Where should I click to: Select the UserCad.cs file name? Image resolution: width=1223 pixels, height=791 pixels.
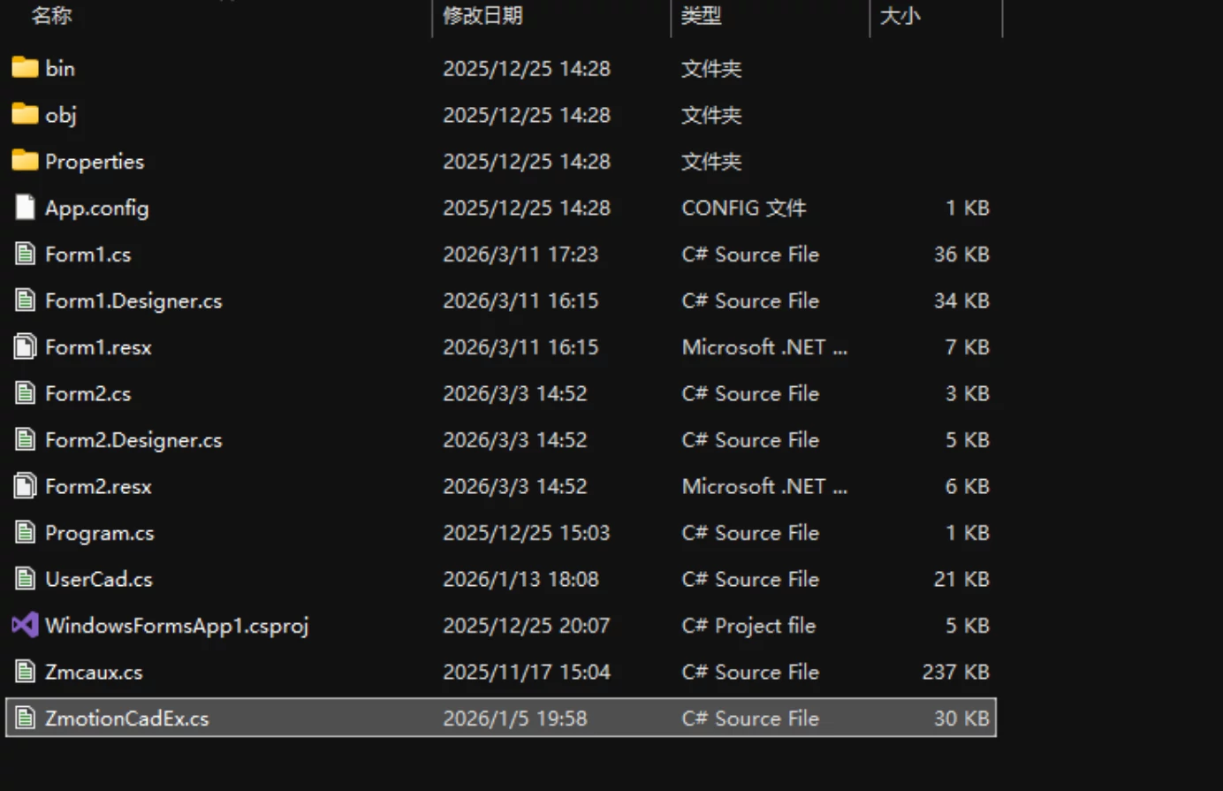99,579
